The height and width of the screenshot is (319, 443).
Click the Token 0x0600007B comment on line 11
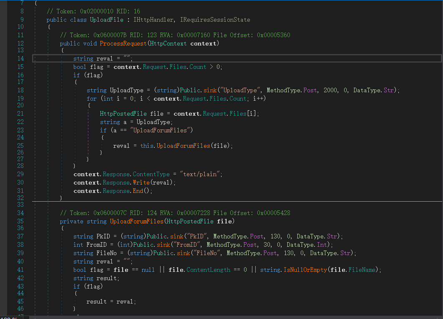click(x=175, y=35)
